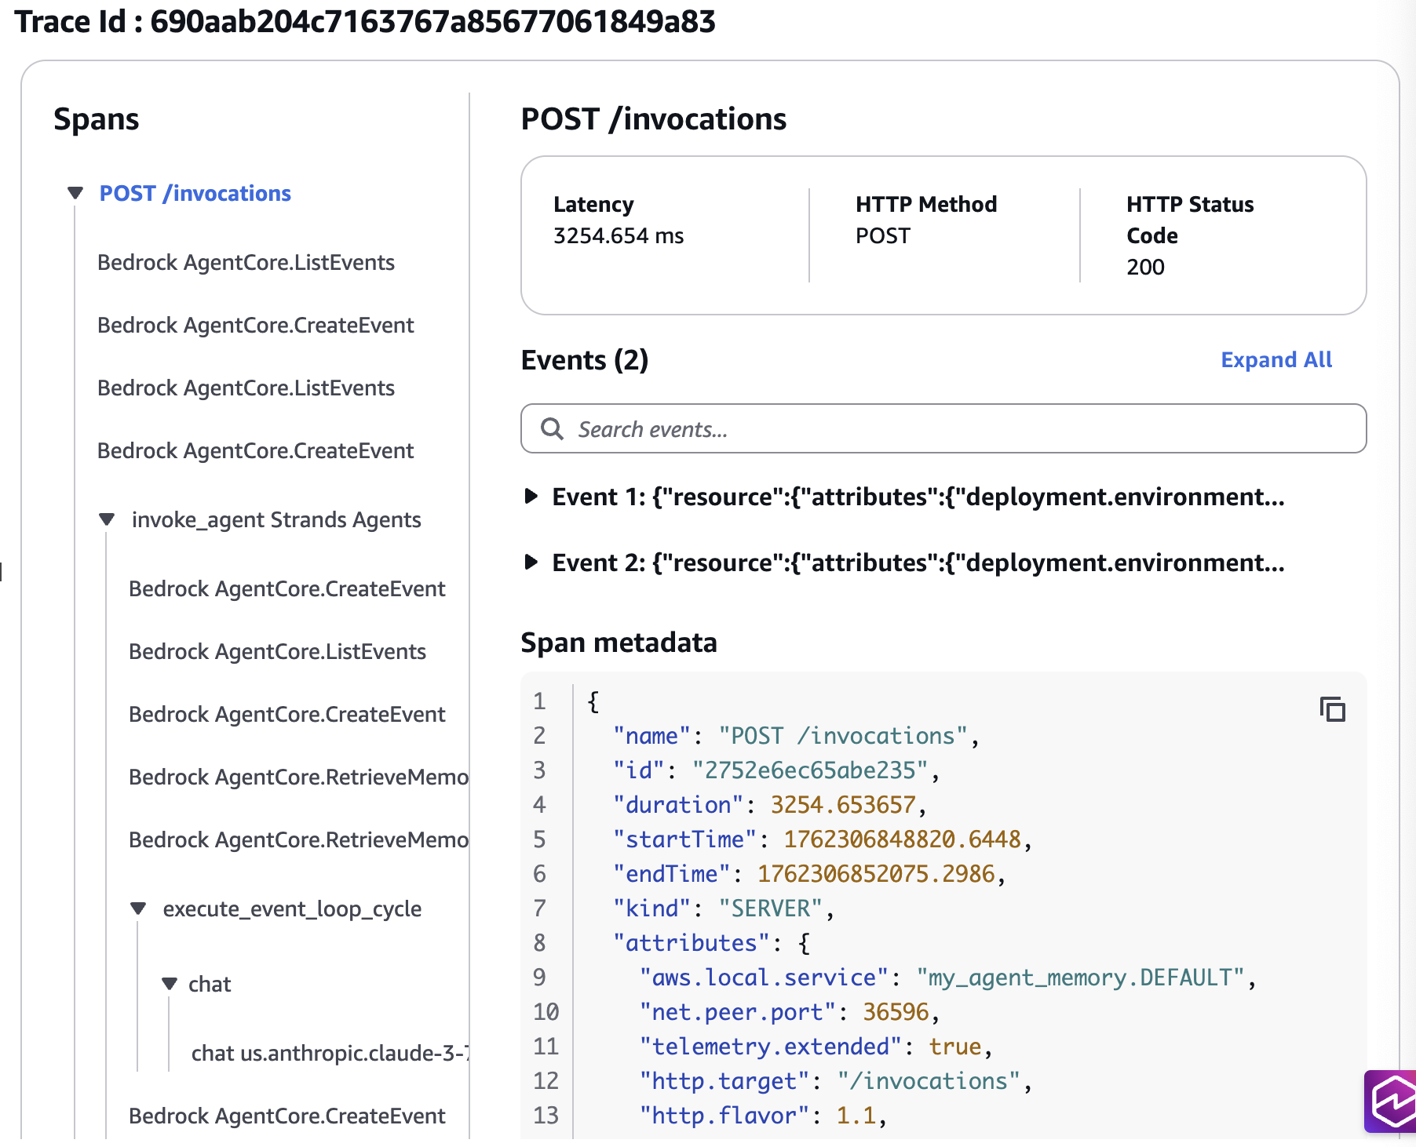Click the magnifier icon in the events search bar
Image resolution: width=1416 pixels, height=1147 pixels.
[x=553, y=428]
